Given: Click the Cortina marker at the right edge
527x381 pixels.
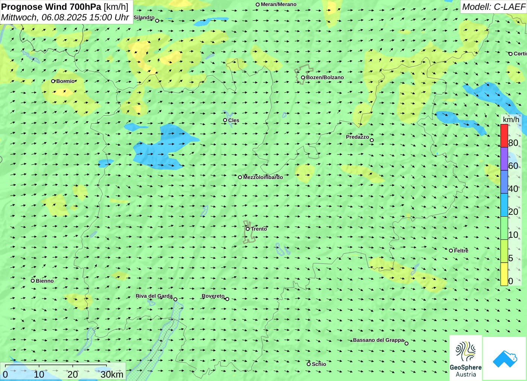Looking at the screenshot, I should [x=510, y=54].
